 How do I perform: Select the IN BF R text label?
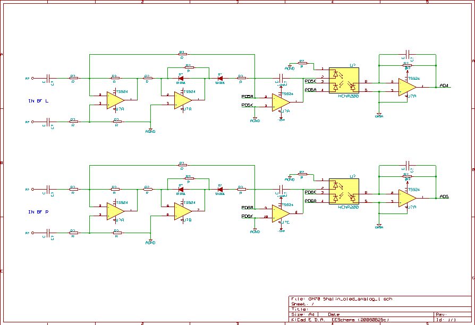(x=38, y=212)
